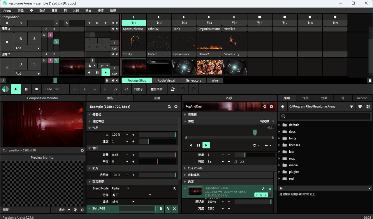
Task: Toggle the Shift RGB effect bypass B
Action: (161, 209)
